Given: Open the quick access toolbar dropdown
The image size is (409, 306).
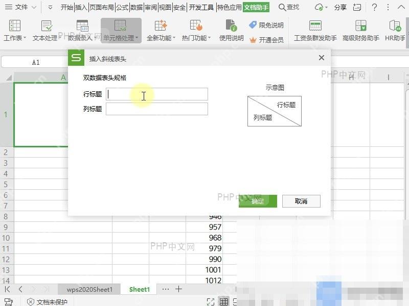Looking at the screenshot, I should point(50,8).
